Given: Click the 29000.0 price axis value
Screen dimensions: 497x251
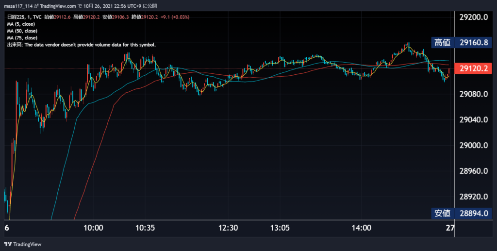Looking at the screenshot, I should 474,146.
